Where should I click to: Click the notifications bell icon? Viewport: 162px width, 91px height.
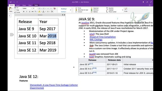pyautogui.click(x=143, y=2)
